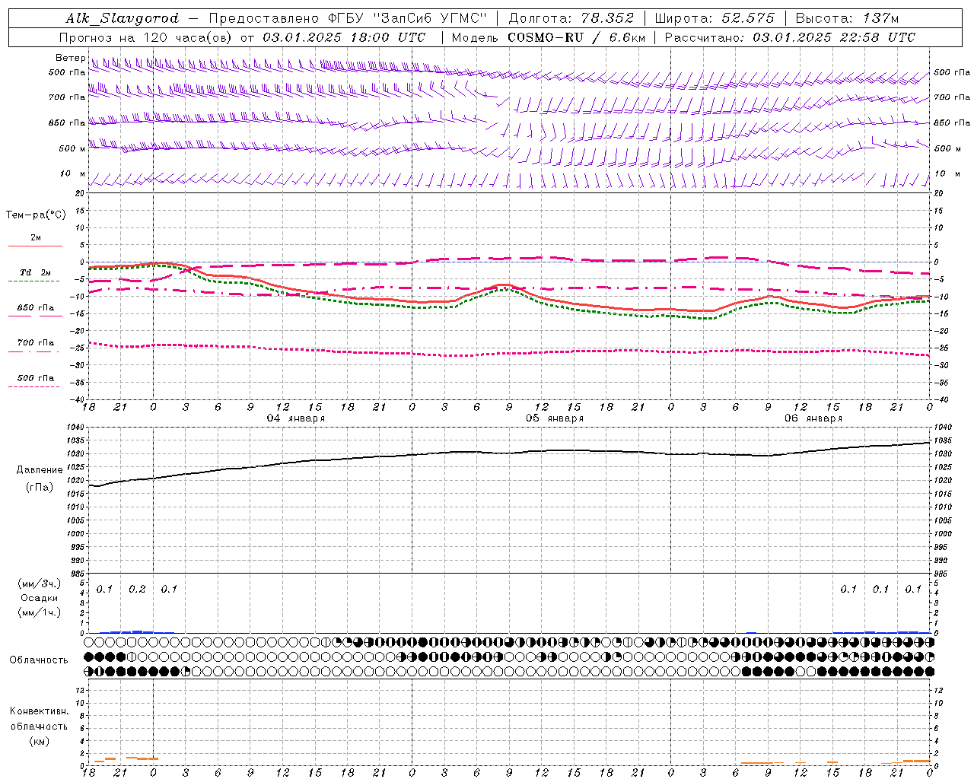Click the right-side 850 гПа wind level label
Screen dimensions: 974x779
952,122
